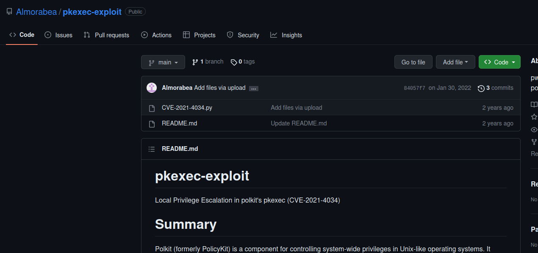This screenshot has width=538, height=253.
Task: View the 1 branch link
Action: point(208,62)
